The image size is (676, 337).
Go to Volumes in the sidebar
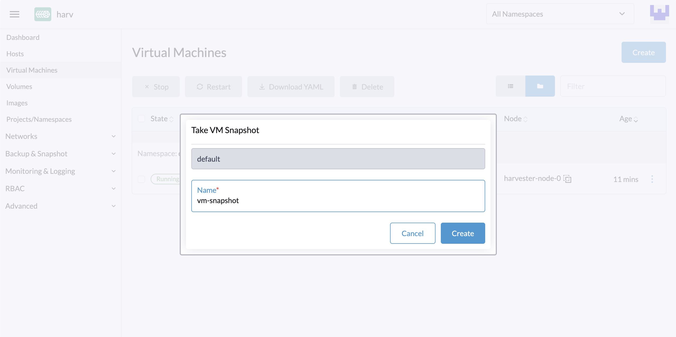[19, 87]
